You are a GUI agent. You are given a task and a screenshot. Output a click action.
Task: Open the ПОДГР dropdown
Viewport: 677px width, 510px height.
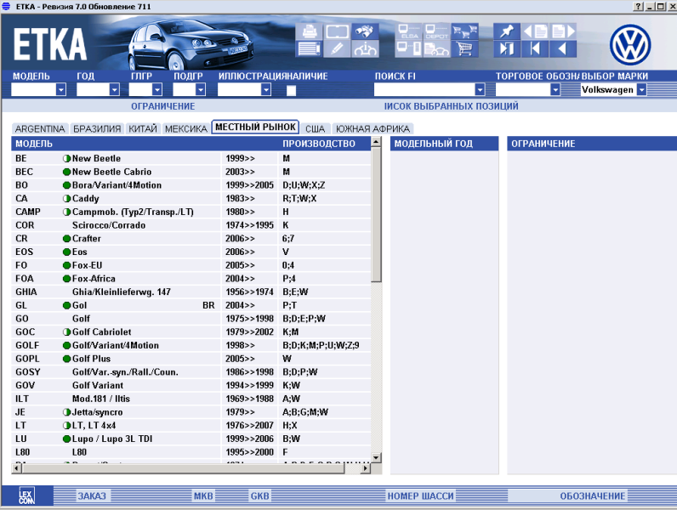tap(201, 90)
